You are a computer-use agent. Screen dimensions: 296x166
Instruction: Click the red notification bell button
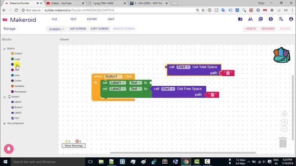pos(9,148)
